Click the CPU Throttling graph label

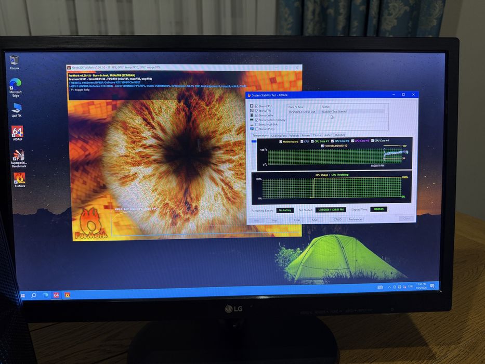click(339, 175)
